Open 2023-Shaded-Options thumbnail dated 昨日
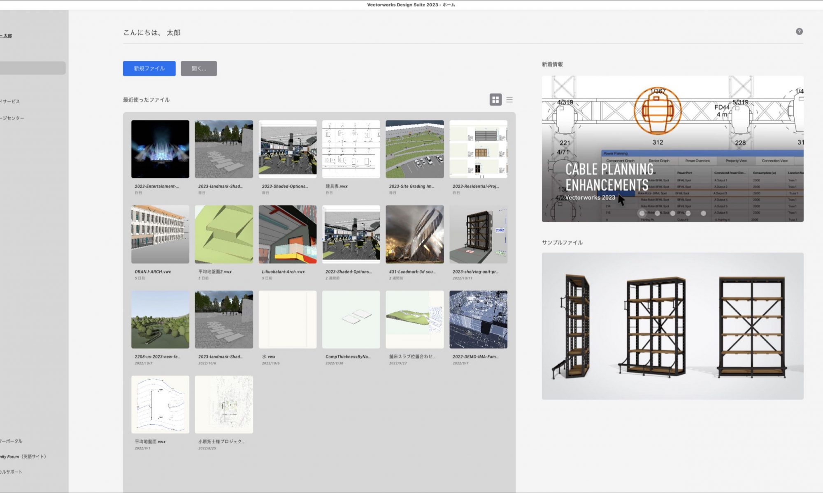 [x=288, y=149]
